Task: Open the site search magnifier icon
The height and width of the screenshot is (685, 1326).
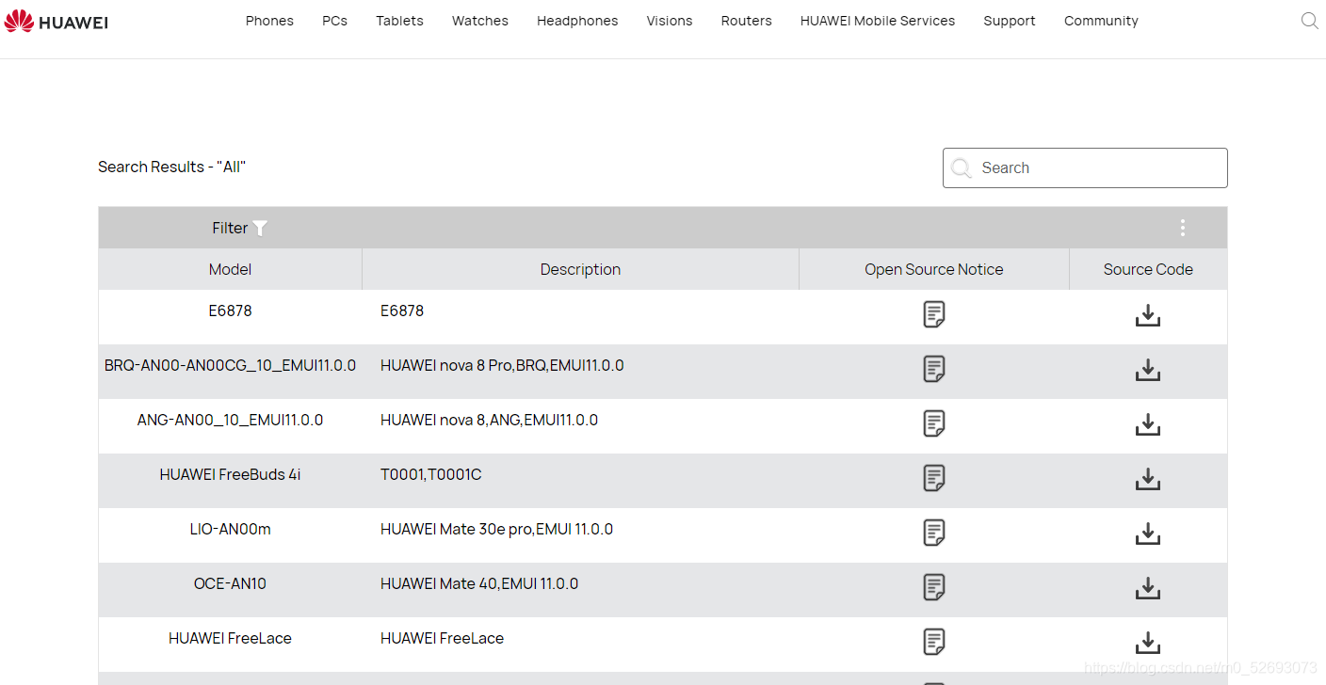Action: pos(1309,21)
